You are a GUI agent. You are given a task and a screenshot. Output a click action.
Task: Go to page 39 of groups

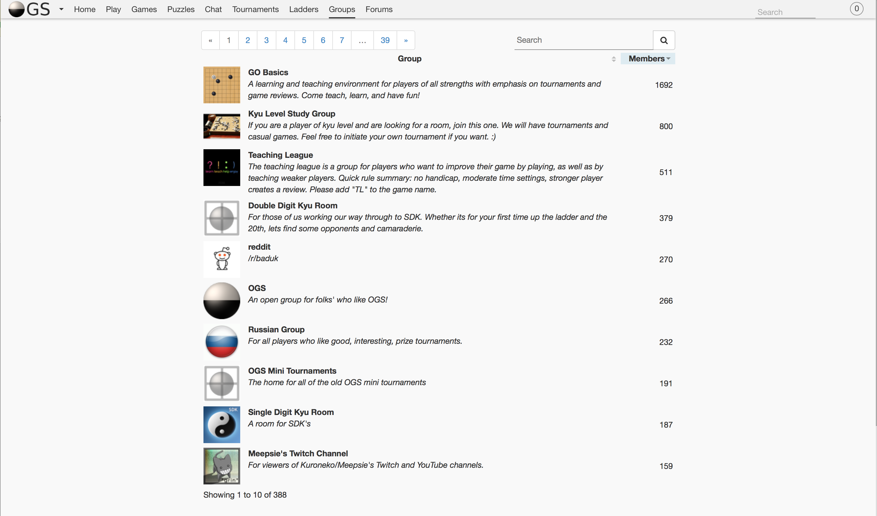click(x=385, y=40)
